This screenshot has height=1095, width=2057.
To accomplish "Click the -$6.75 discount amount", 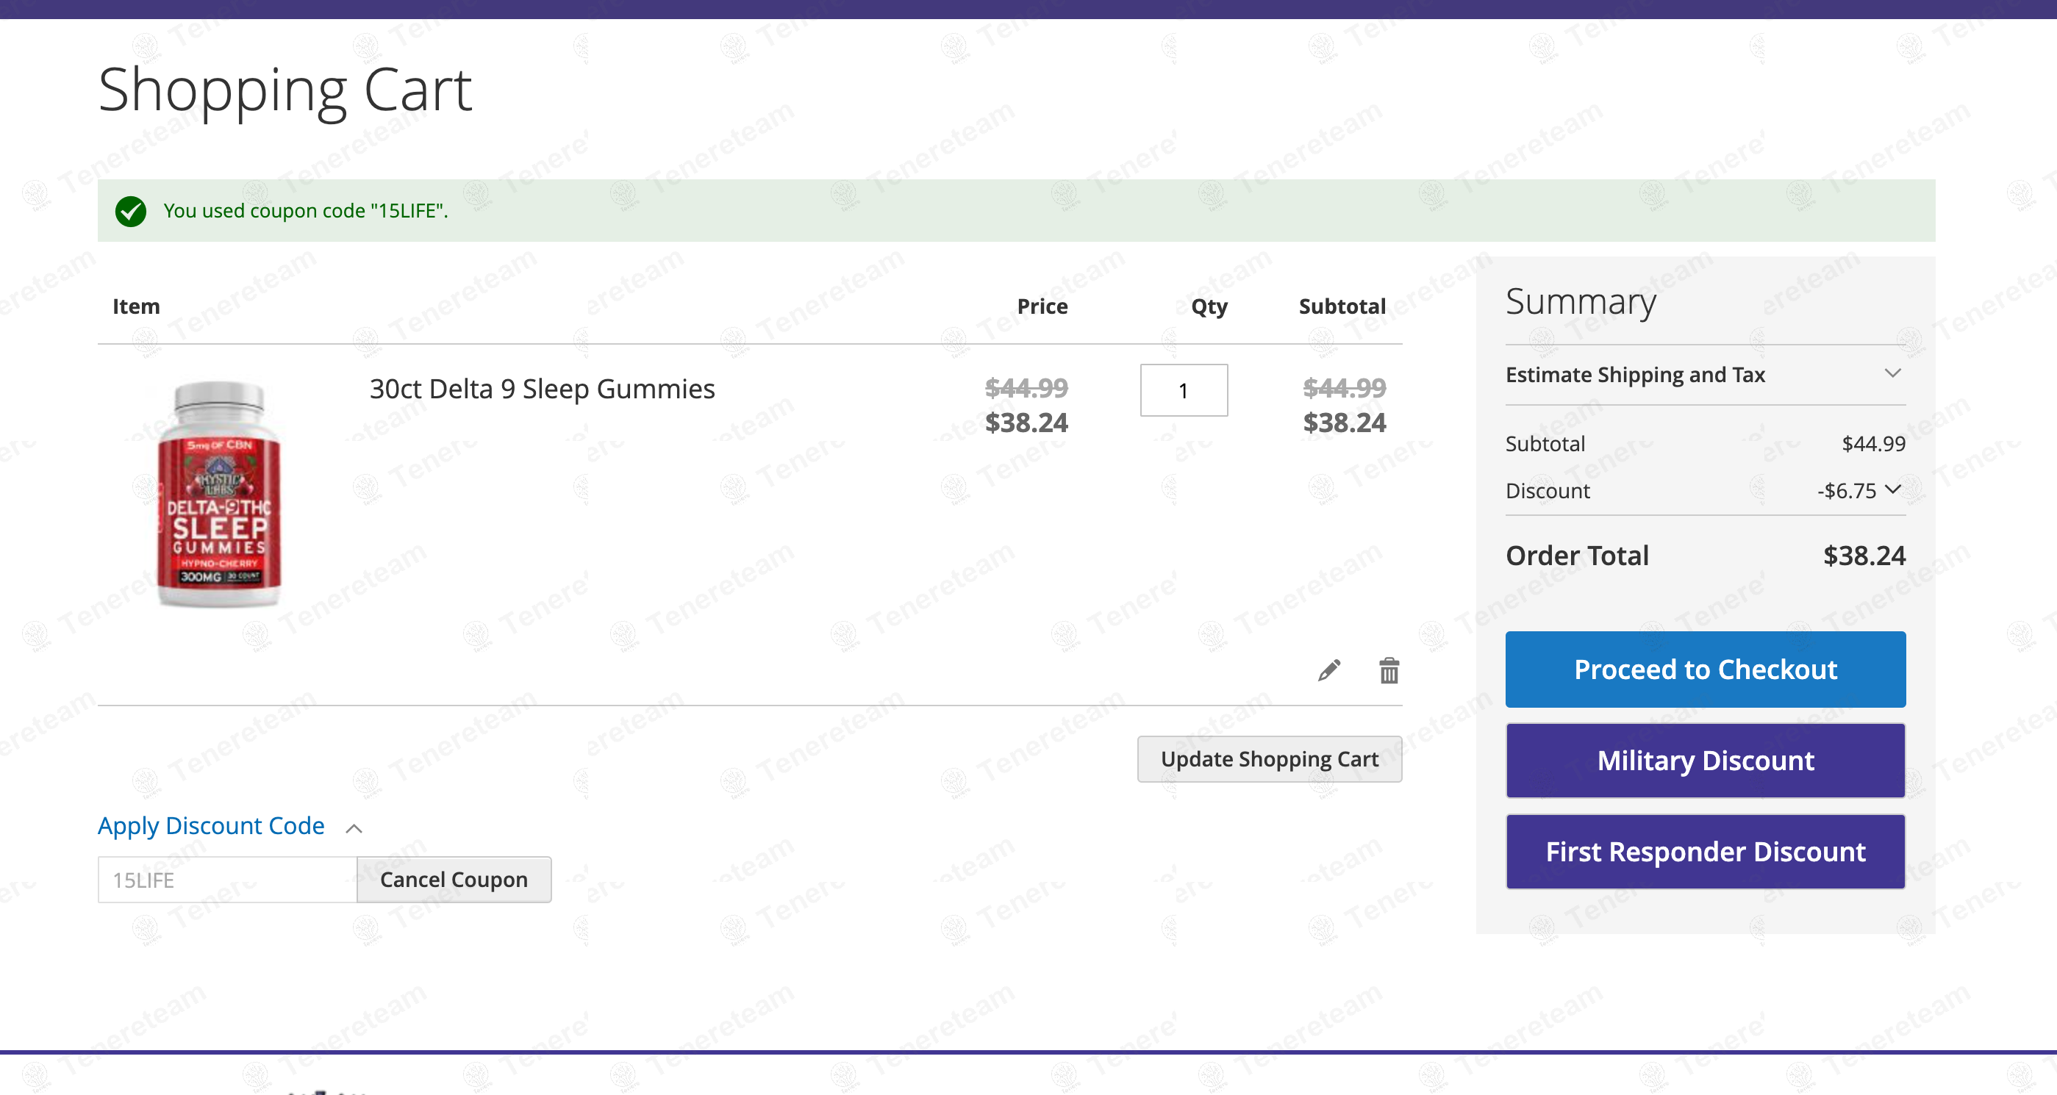I will pos(1845,491).
